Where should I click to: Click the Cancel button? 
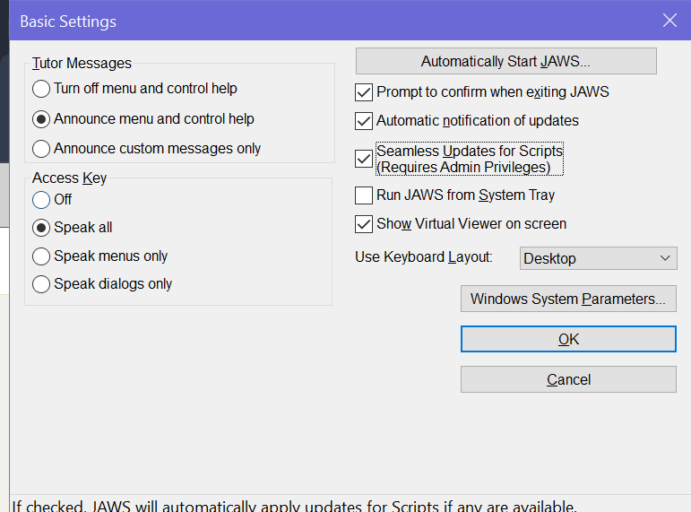pyautogui.click(x=568, y=378)
